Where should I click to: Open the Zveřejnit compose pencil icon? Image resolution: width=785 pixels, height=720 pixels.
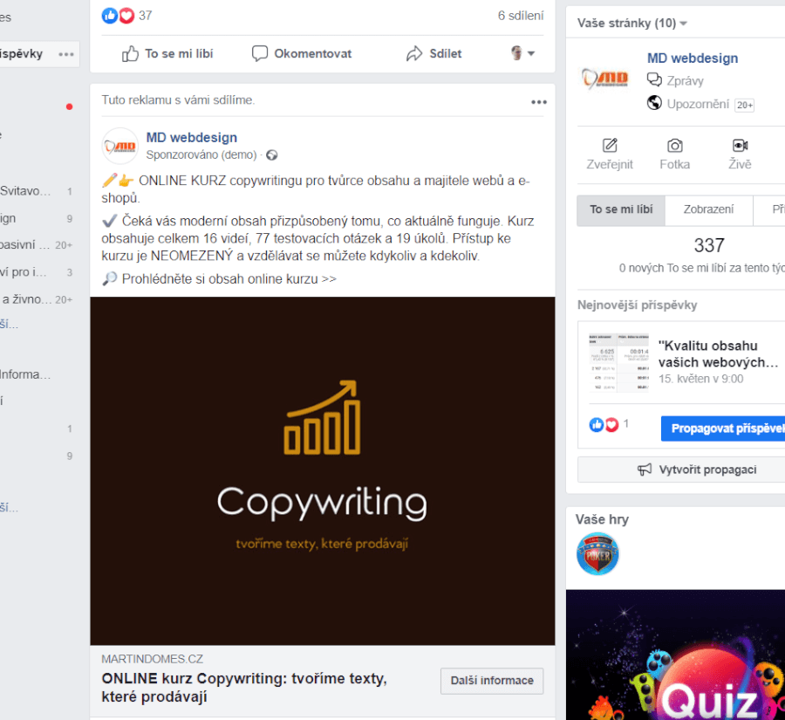click(x=610, y=145)
